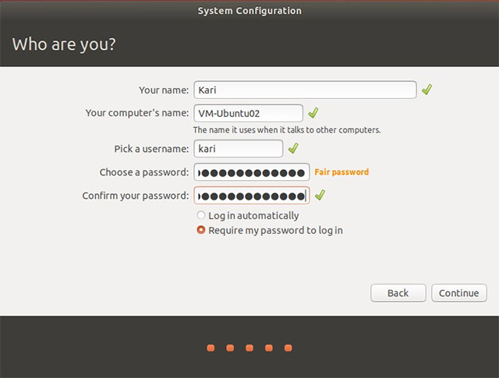Click the Pick a username: label
The image size is (499, 378).
pos(151,149)
